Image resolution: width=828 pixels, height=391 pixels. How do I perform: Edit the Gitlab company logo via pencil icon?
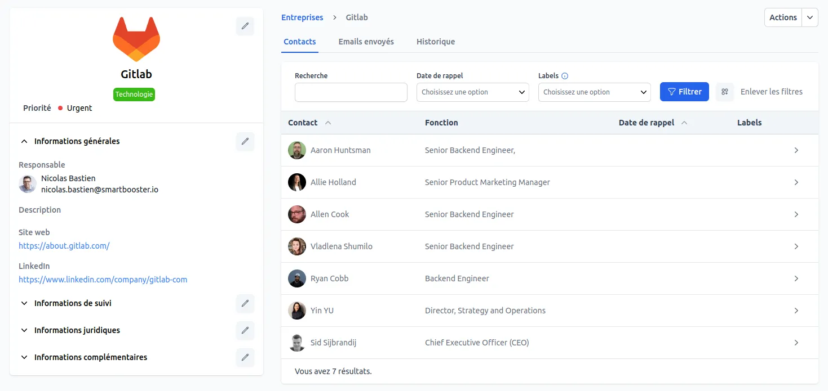245,26
